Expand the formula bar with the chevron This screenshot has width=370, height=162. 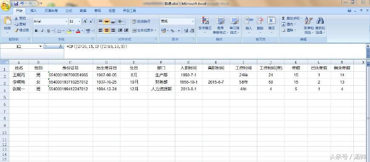(367, 46)
